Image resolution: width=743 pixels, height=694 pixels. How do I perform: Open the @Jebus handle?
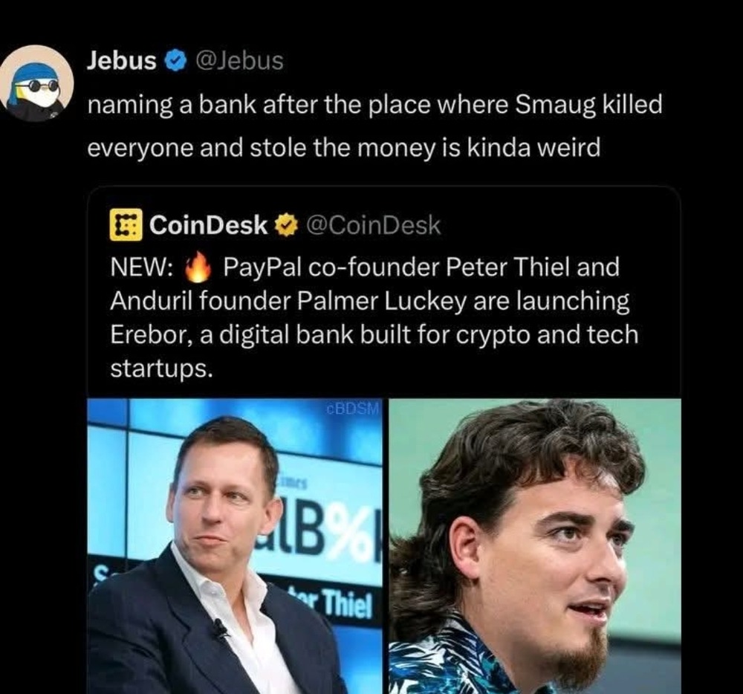[x=239, y=61]
